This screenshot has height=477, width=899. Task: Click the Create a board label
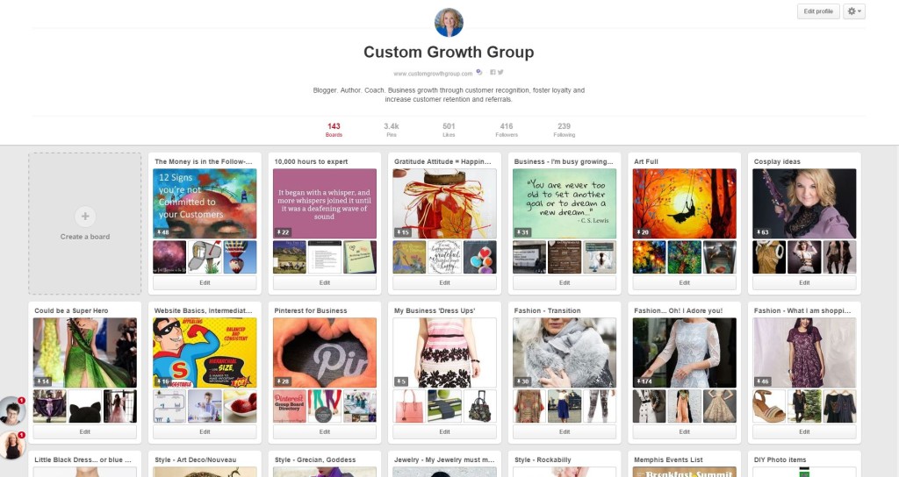[85, 237]
